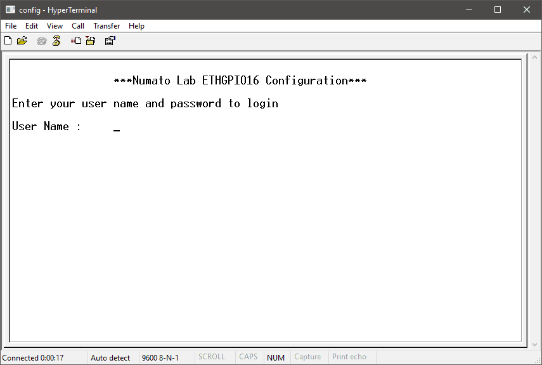Click the Send toolbar icon
542x365 pixels.
click(x=75, y=41)
